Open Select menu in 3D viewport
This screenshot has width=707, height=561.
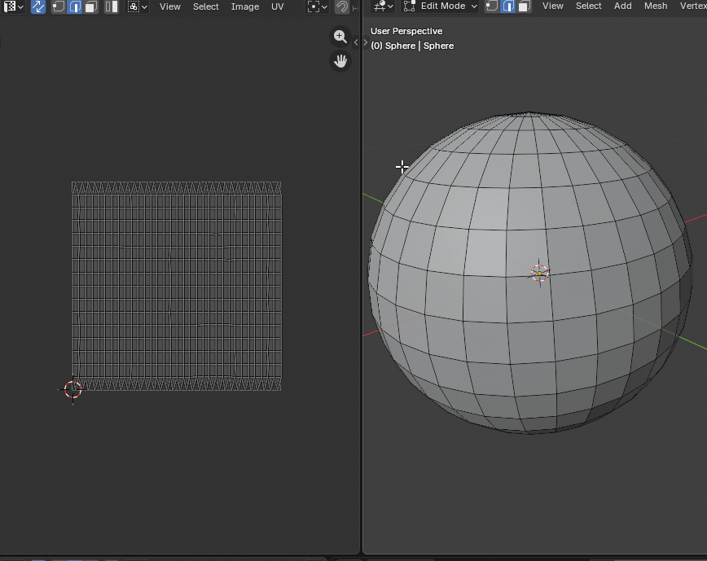pos(588,7)
